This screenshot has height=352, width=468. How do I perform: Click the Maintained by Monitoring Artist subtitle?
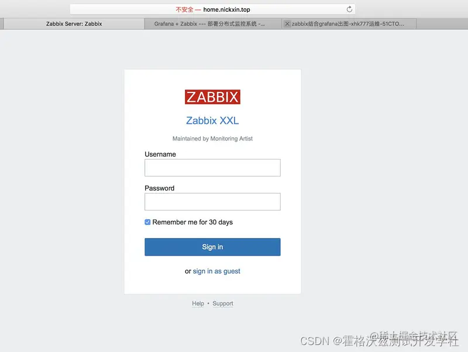[x=212, y=139]
